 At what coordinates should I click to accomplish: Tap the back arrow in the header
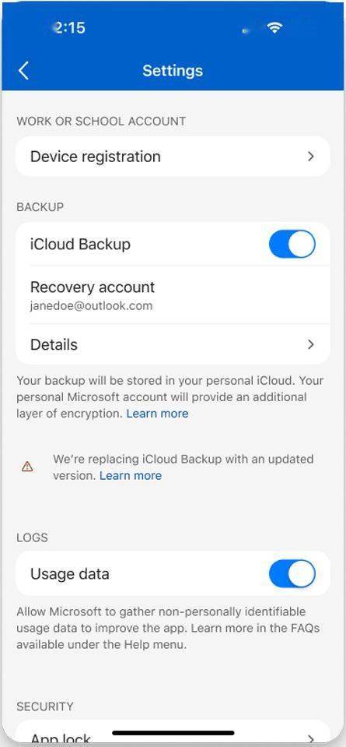point(24,71)
